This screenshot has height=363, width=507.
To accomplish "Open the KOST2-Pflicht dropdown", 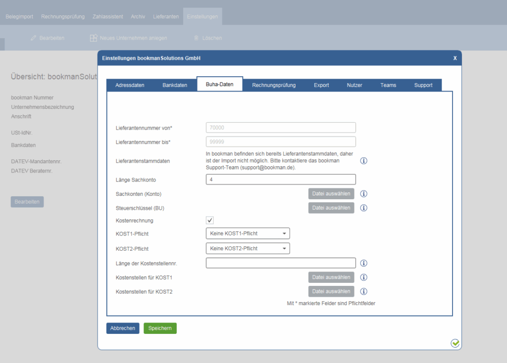I will 248,248.
